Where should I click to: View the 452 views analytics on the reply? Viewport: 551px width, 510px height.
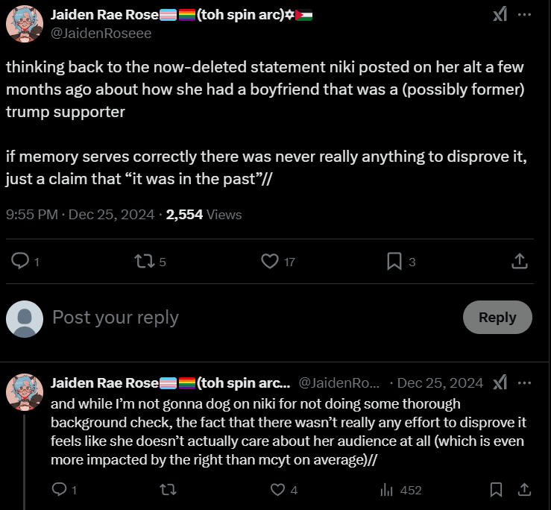tap(401, 490)
